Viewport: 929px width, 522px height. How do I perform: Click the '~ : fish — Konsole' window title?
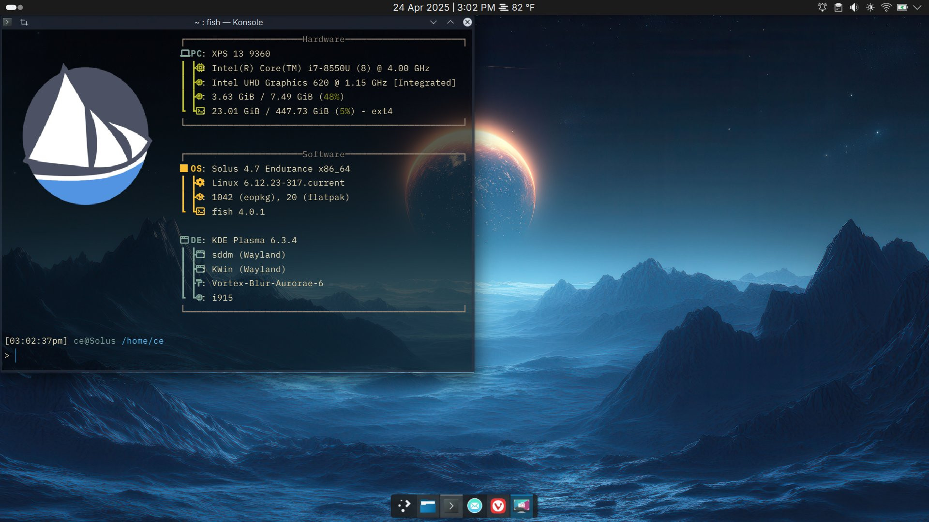click(228, 22)
